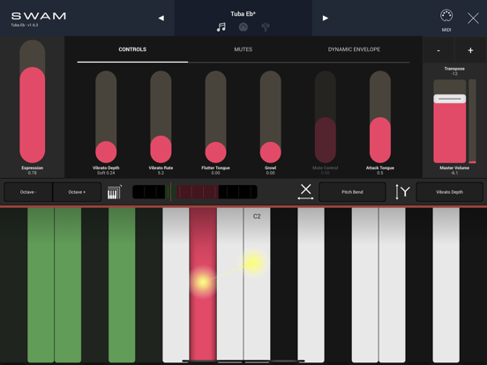Open the tuning fork settings icon
Screen dimensions: 487x365
point(266,27)
